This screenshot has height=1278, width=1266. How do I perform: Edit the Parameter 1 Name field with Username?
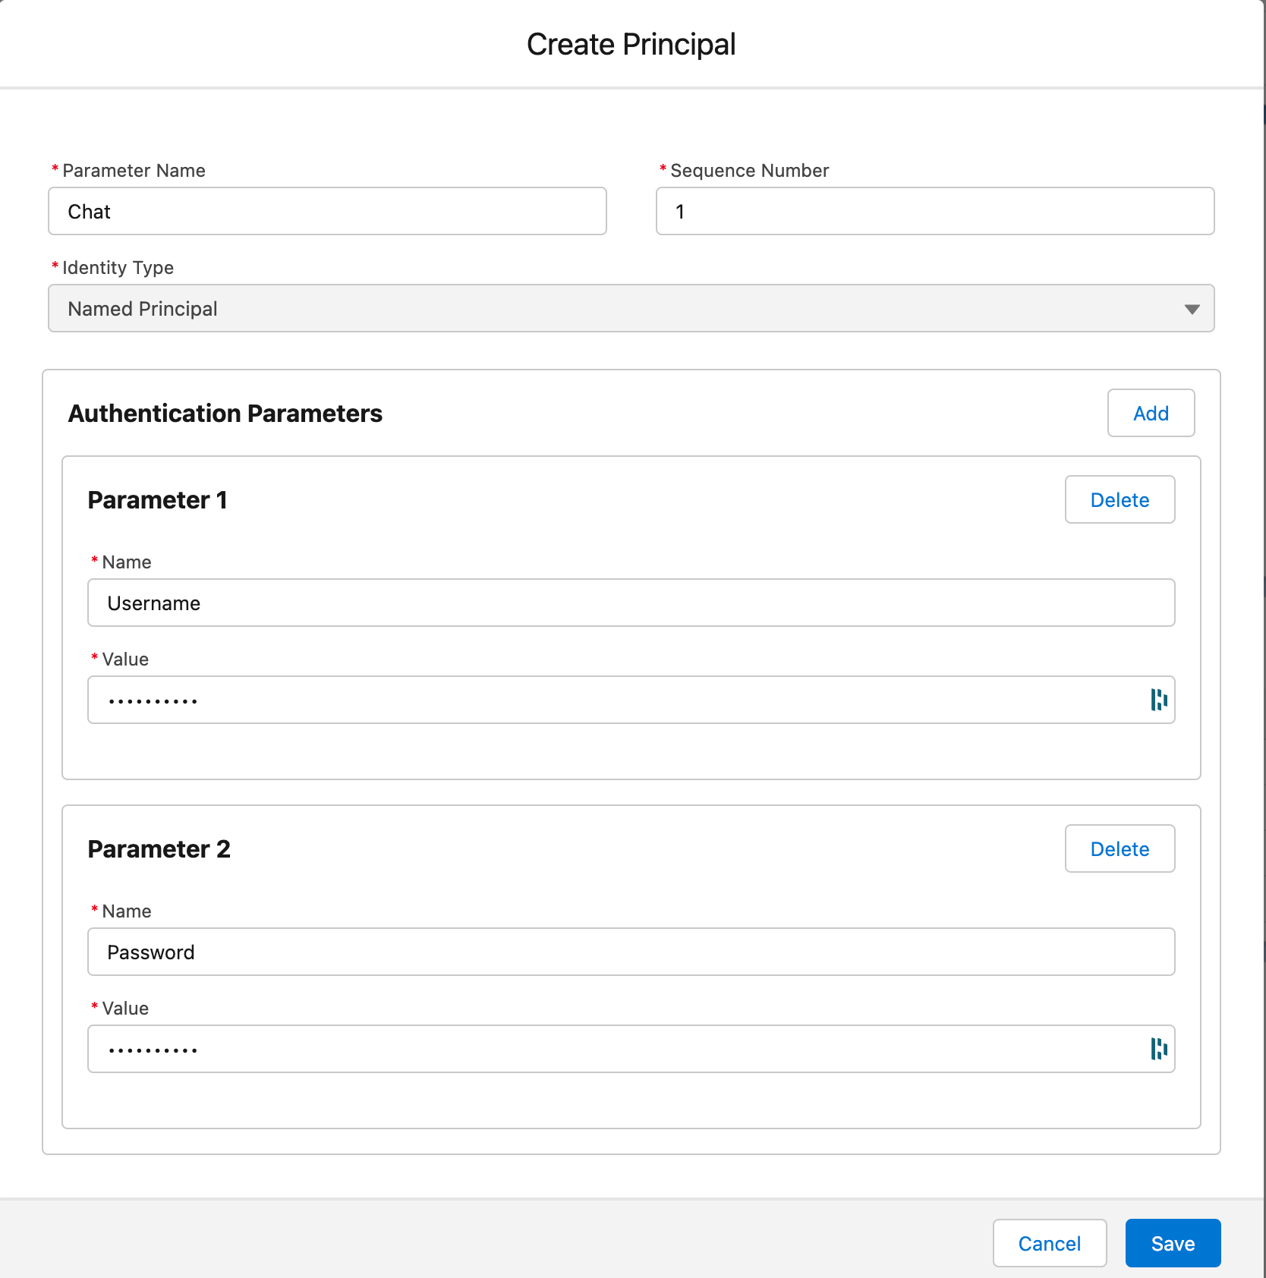click(x=631, y=603)
